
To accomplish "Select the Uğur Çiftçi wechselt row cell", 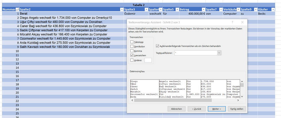I will [72, 22].
